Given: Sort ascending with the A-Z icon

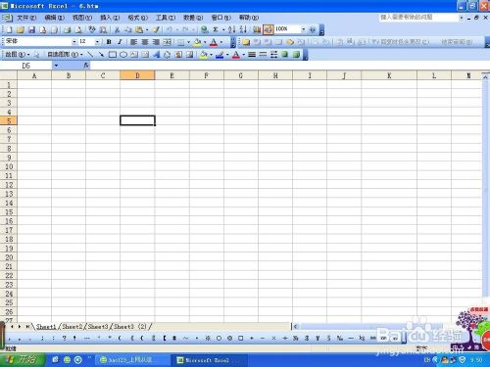Looking at the screenshot, I should pos(232,29).
